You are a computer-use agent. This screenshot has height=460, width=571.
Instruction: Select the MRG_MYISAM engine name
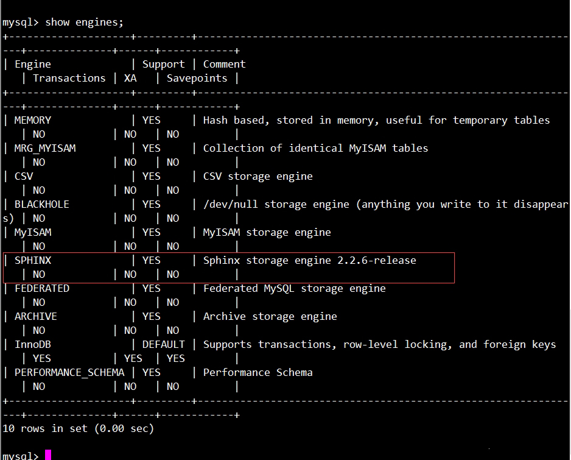45,148
